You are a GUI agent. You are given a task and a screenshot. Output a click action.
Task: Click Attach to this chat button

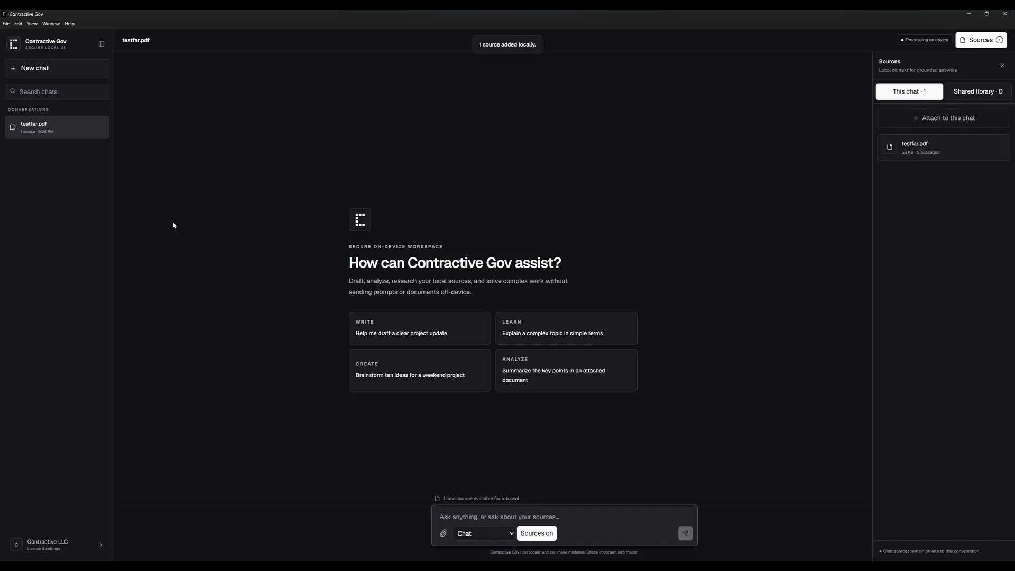pos(944,118)
